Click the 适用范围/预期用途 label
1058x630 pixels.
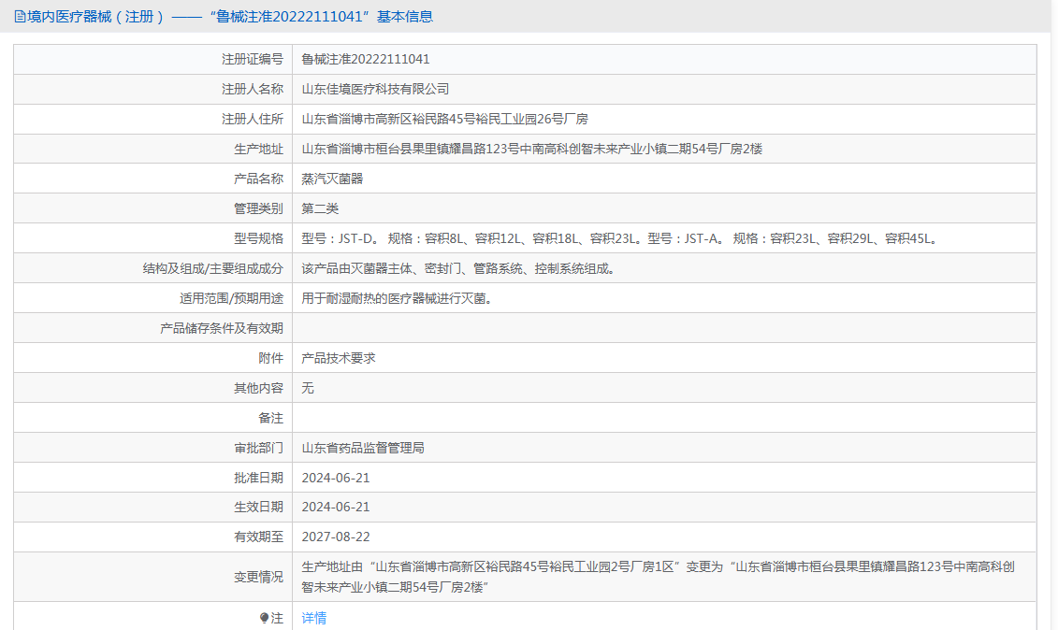point(231,298)
